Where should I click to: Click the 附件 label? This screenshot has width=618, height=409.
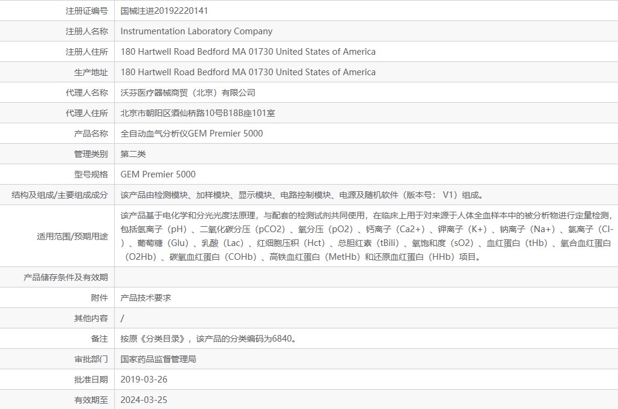(x=99, y=298)
